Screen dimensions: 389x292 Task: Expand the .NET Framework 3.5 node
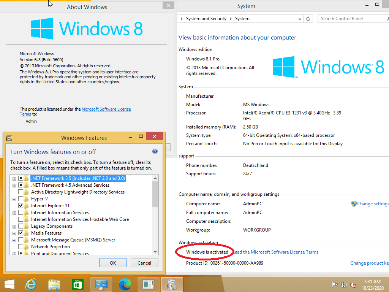[x=14, y=179]
